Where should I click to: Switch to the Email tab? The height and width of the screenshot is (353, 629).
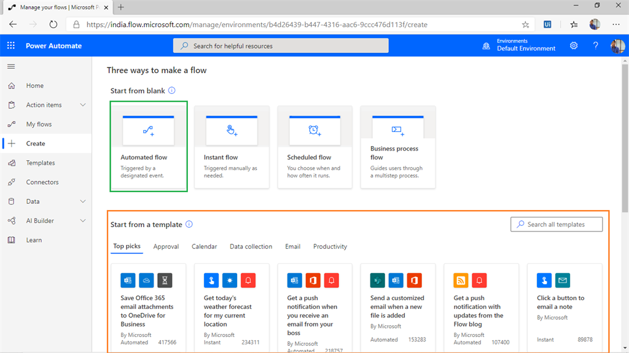[x=293, y=247]
